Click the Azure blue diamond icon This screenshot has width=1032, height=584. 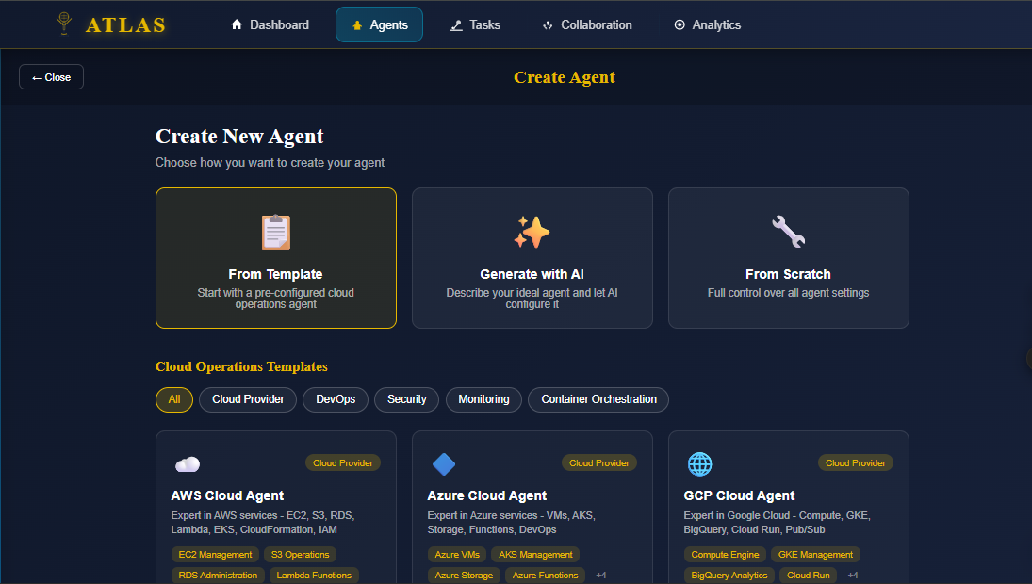point(444,464)
